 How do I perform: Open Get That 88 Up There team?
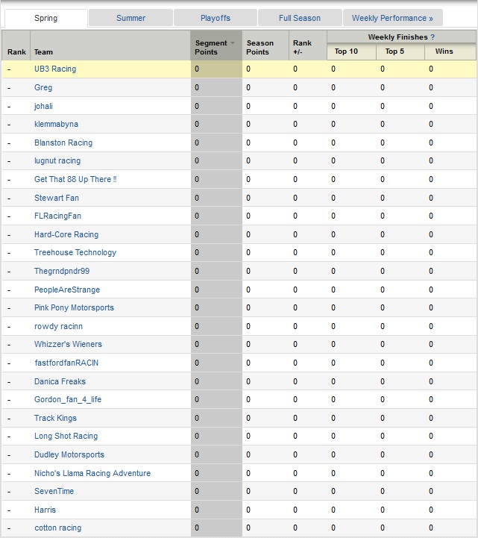pyautogui.click(x=75, y=180)
